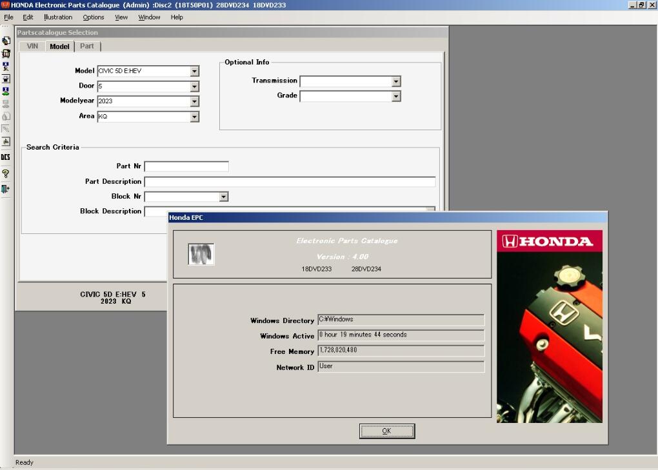Click the 'Ready' status bar text
Image resolution: width=658 pixels, height=470 pixels.
pyautogui.click(x=25, y=462)
